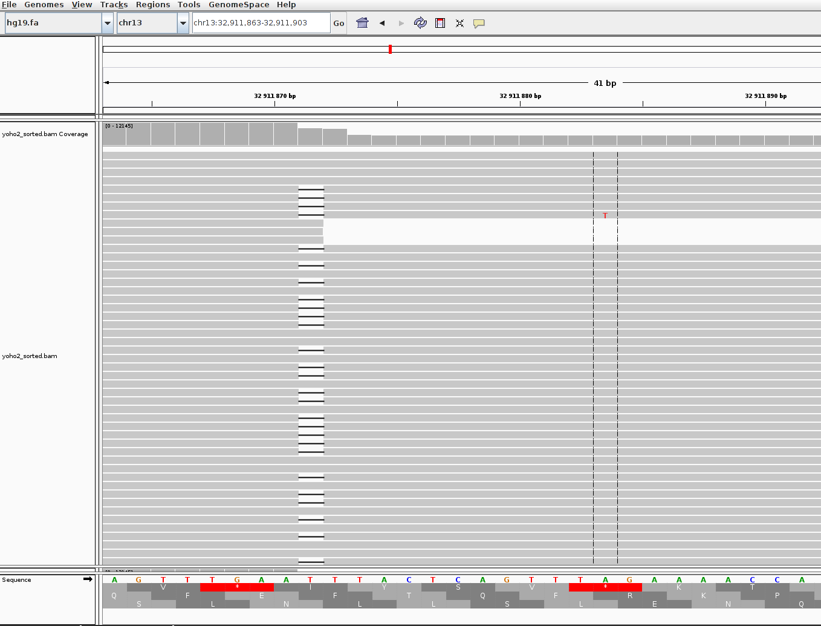Viewport: 821px width, 626px height.
Task: Click the Resize tracks to fit icon
Action: click(459, 23)
